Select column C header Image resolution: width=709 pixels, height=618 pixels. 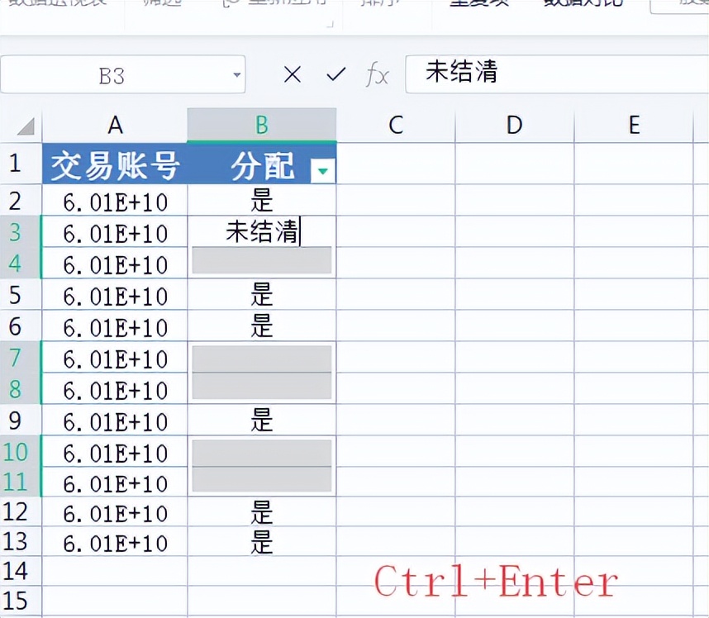[396, 126]
